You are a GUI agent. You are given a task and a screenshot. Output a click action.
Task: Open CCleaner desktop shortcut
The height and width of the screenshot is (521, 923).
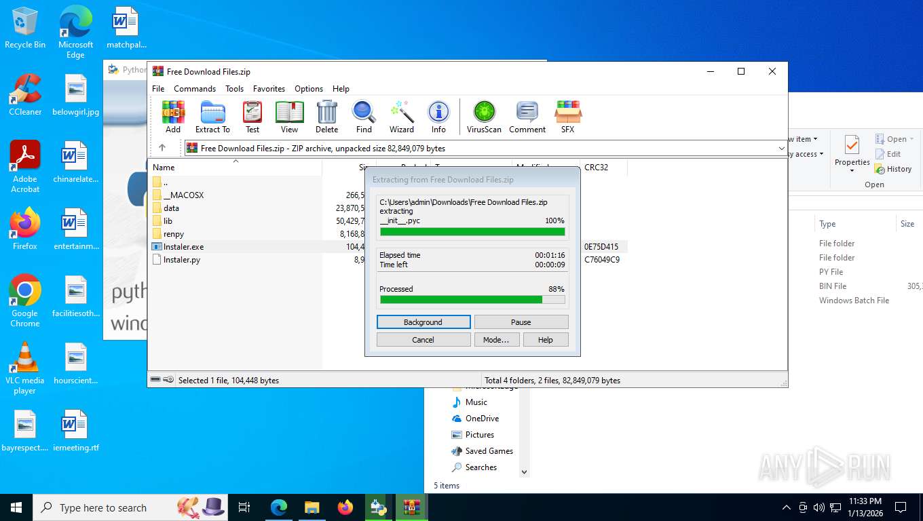(25, 95)
